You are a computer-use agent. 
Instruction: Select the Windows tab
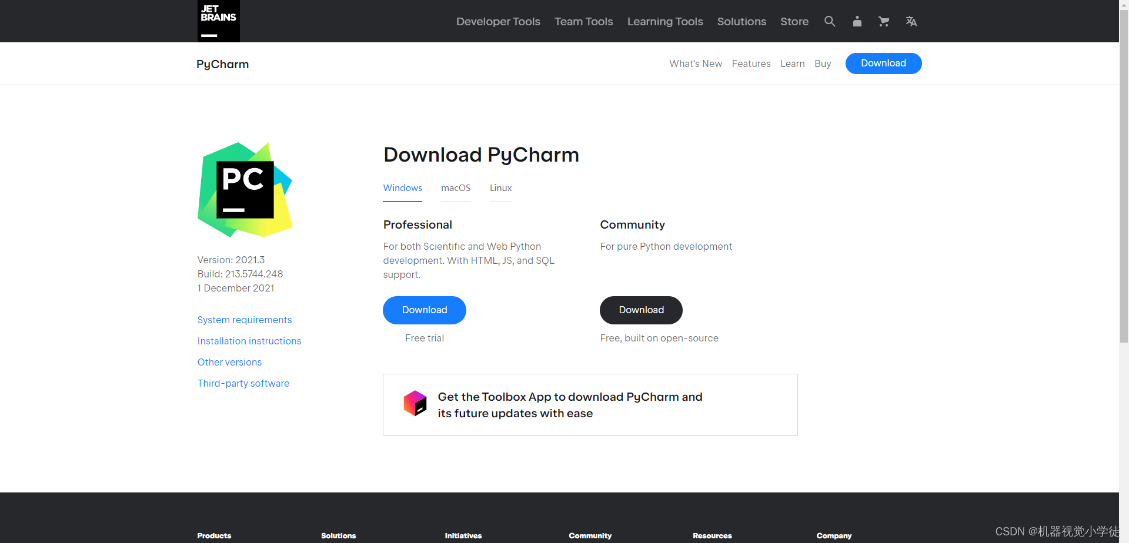click(x=403, y=188)
